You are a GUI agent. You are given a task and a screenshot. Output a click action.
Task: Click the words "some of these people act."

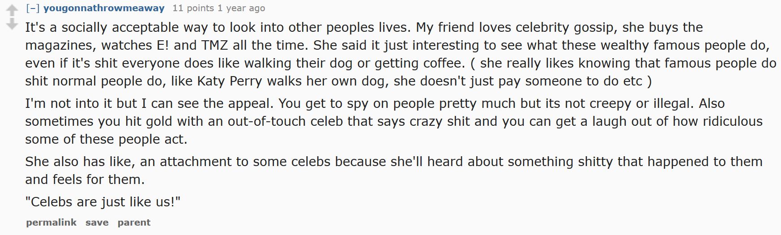[x=106, y=139]
